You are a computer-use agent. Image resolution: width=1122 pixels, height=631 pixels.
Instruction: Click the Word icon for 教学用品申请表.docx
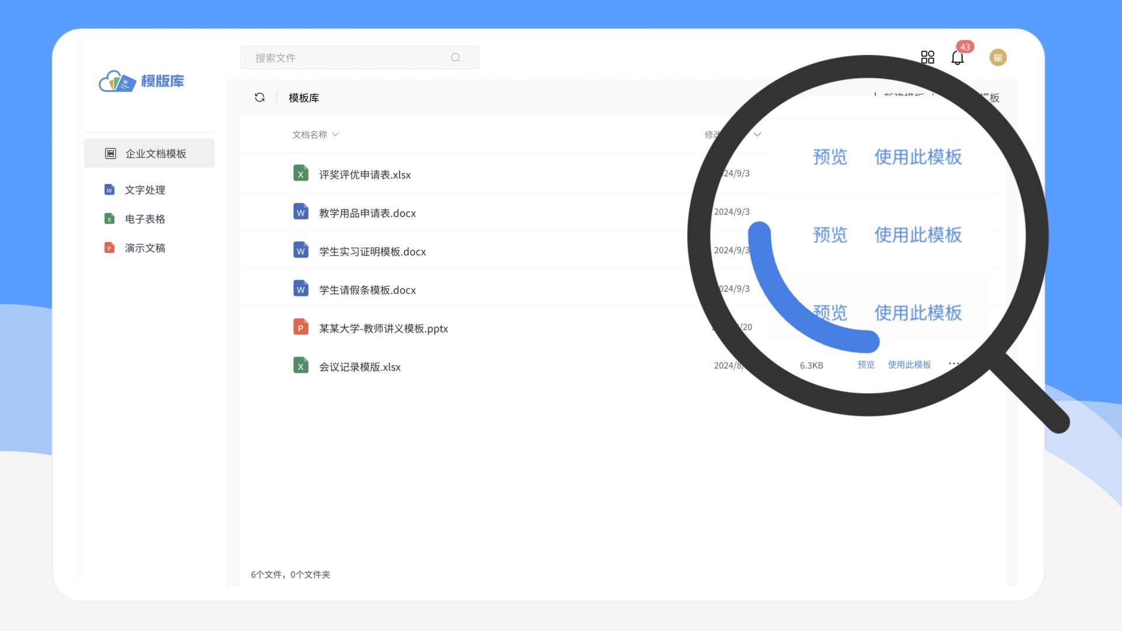300,212
